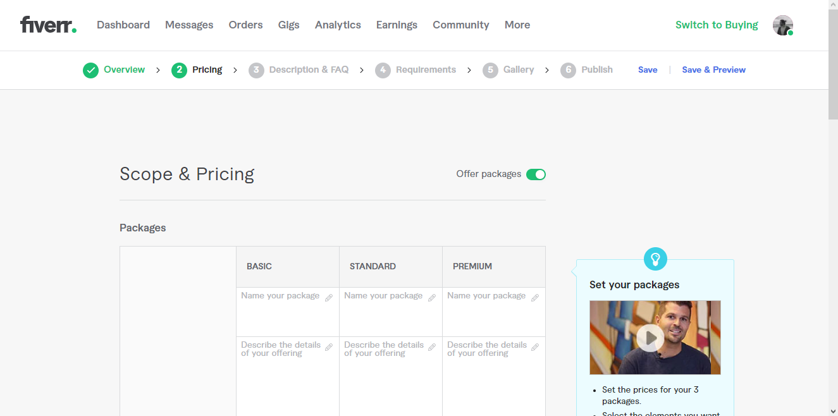Click the Standard Name your package field
Viewport: 838px width, 416px height.
tap(391, 312)
